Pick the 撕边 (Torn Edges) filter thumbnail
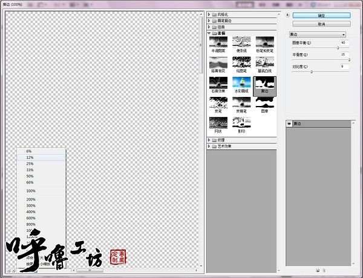363x278 pixels. coord(264,85)
